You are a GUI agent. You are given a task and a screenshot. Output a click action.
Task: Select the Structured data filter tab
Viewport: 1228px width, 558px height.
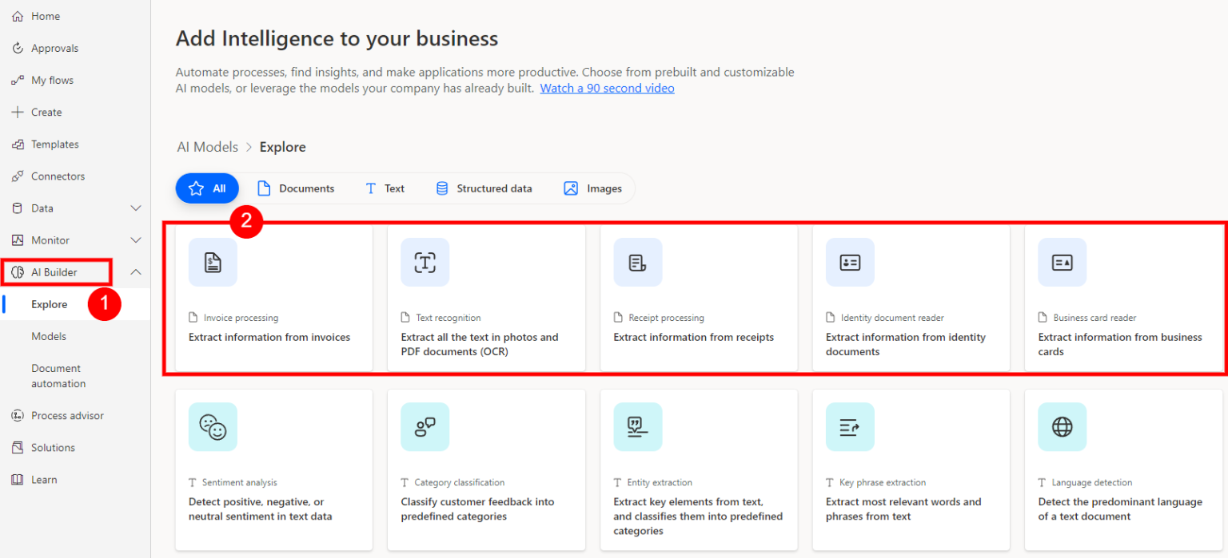point(484,189)
